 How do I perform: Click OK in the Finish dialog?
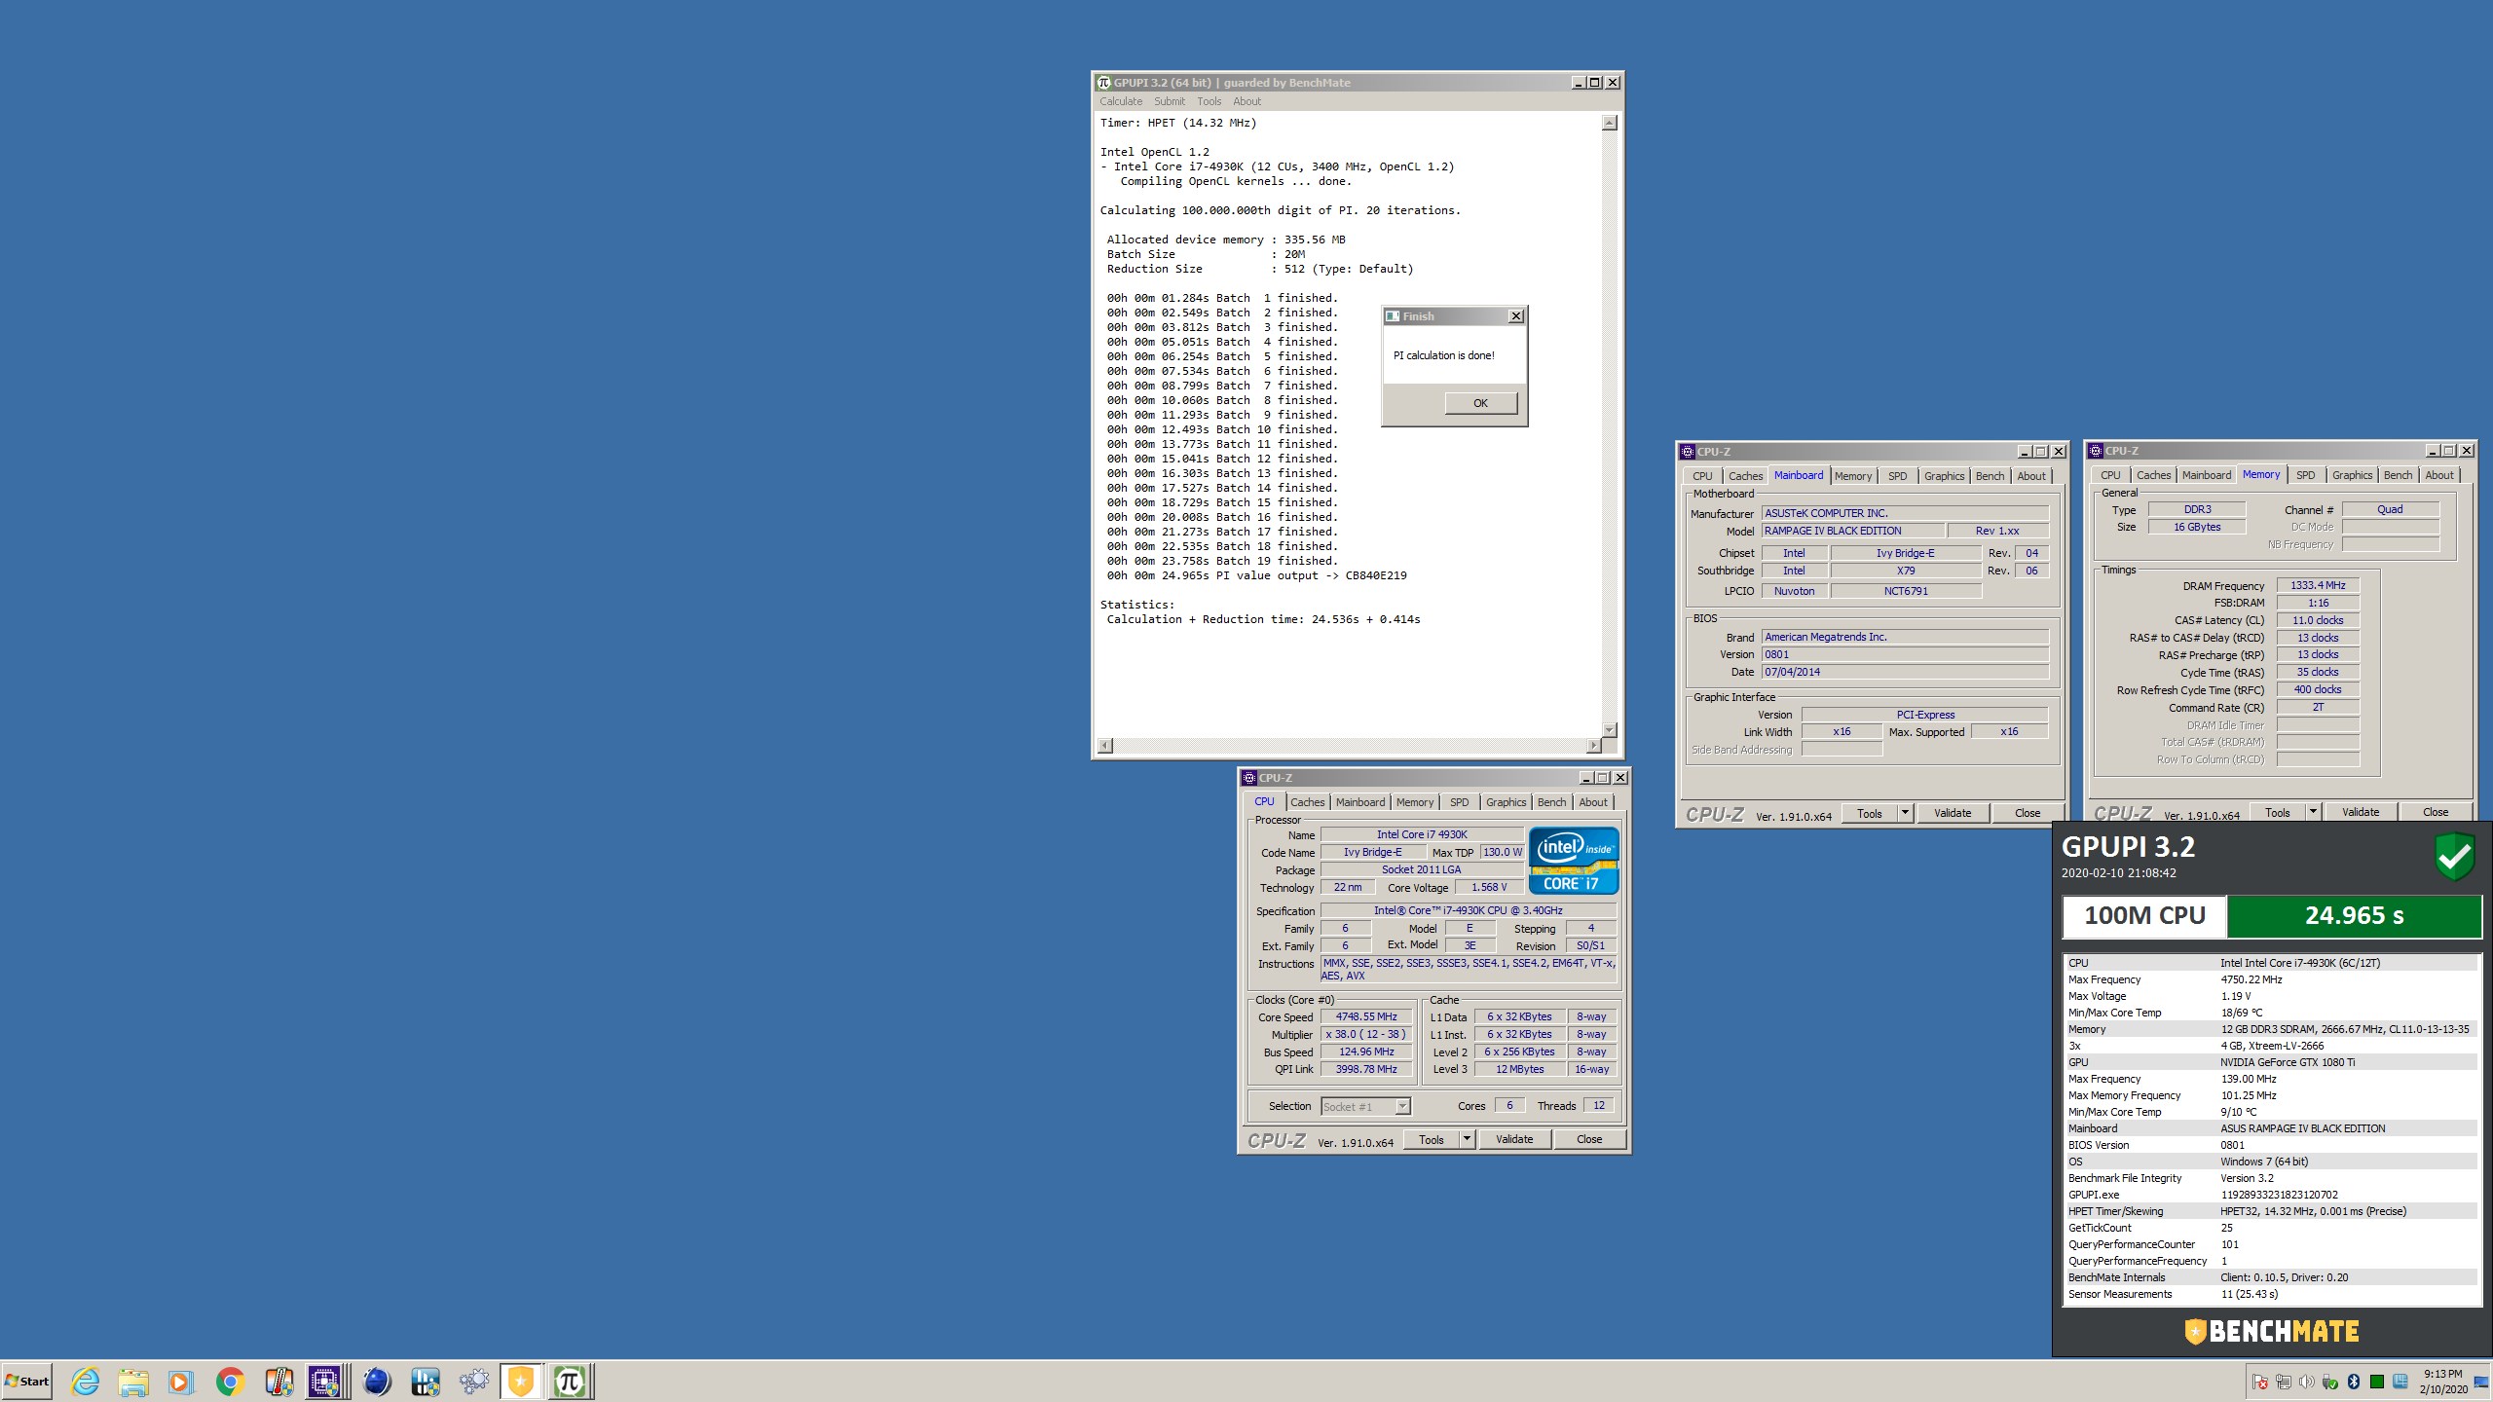(1480, 403)
